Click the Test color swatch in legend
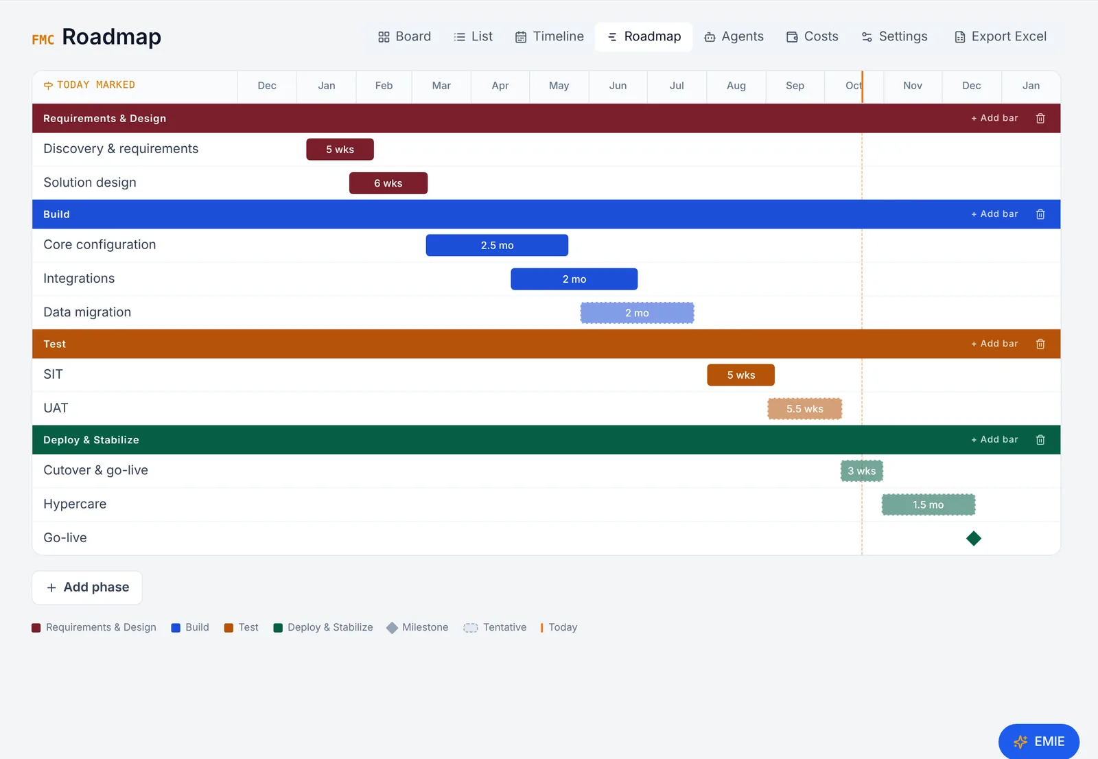 [x=229, y=628]
